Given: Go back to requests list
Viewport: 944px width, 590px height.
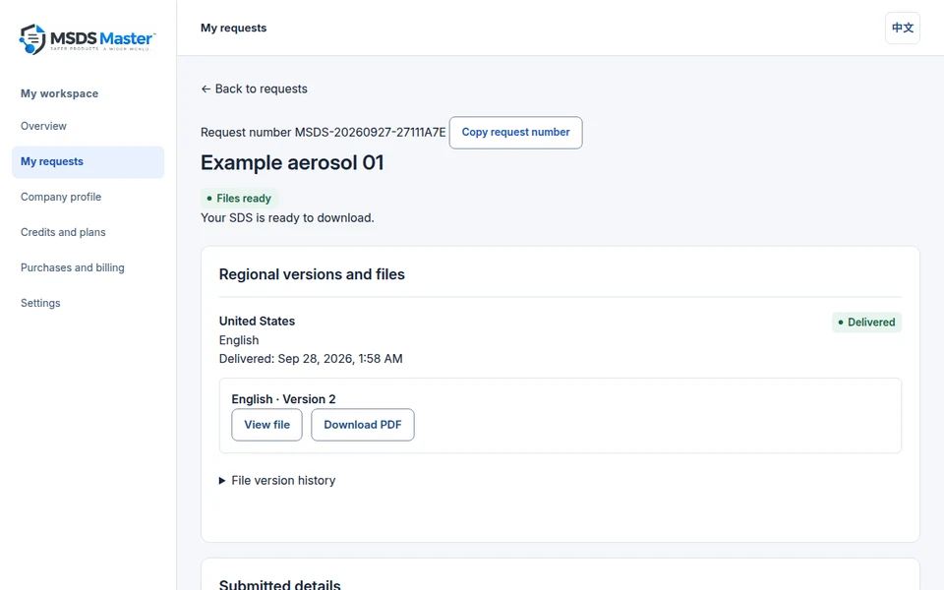Looking at the screenshot, I should tap(254, 88).
